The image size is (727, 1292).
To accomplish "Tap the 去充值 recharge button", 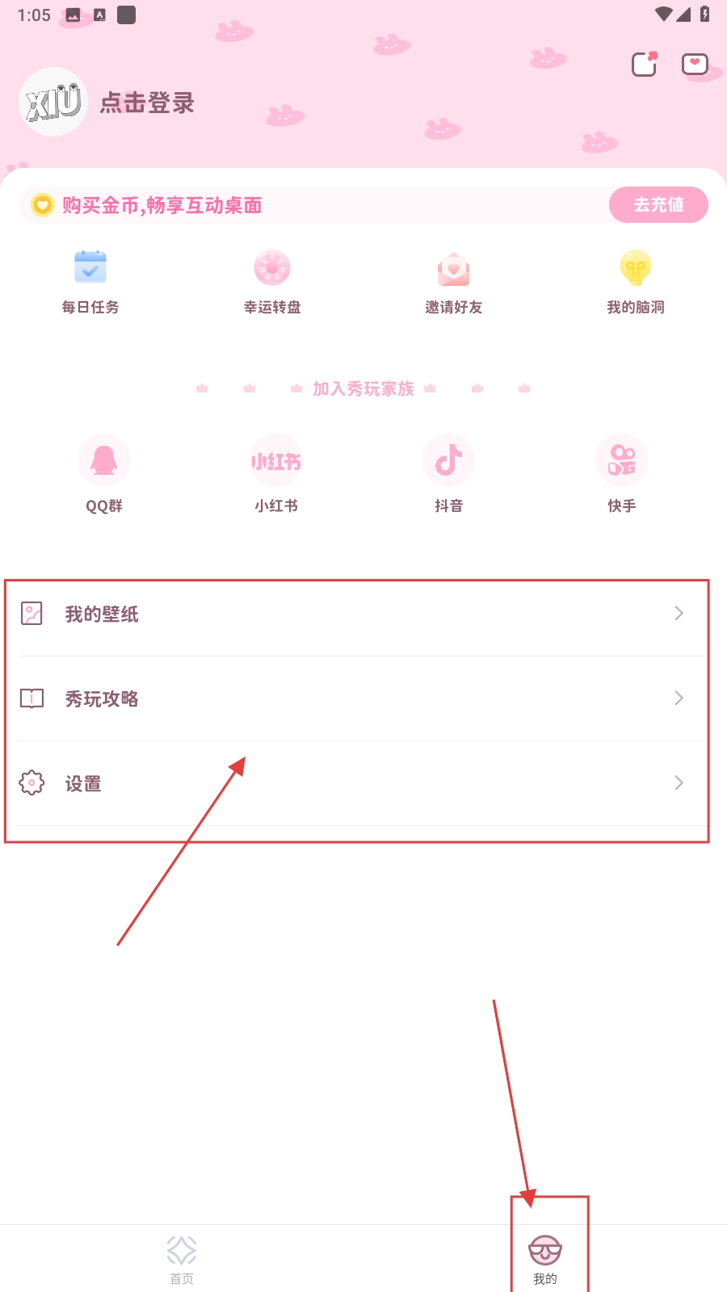I will coord(658,205).
